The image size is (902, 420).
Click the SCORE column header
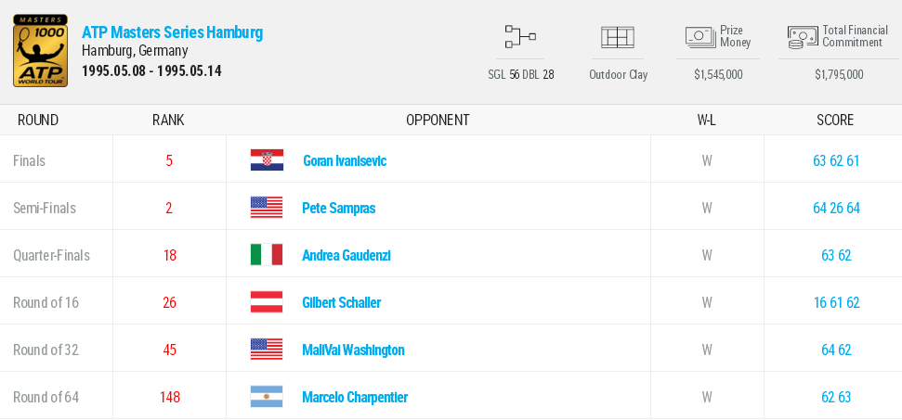[x=835, y=120]
